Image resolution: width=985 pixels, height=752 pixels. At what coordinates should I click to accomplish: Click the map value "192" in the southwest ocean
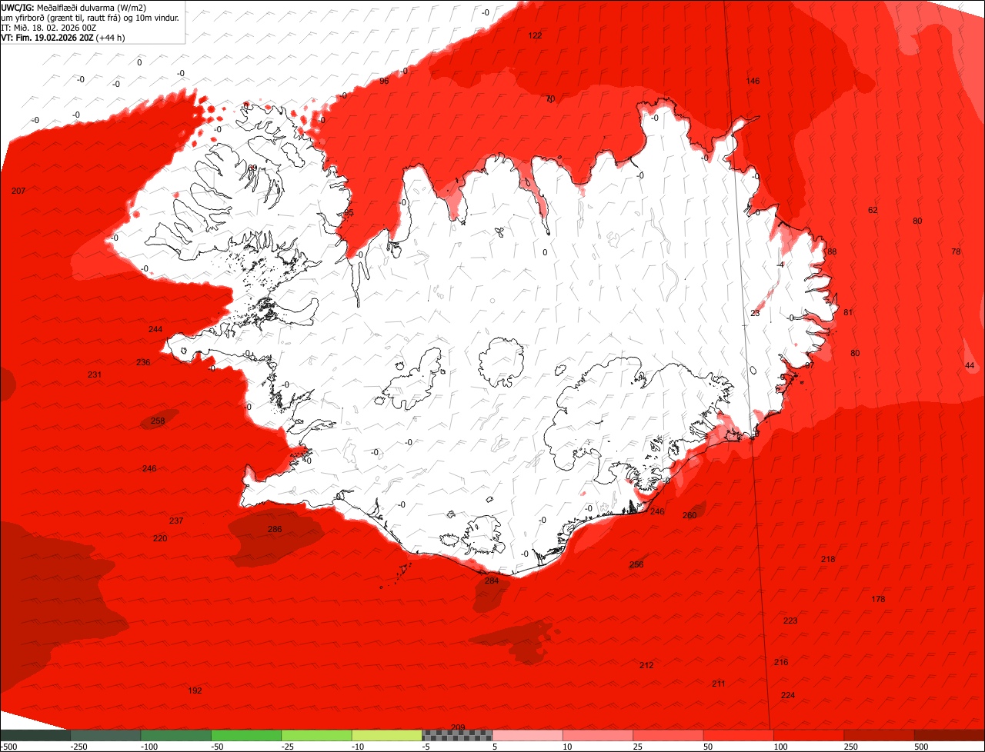click(195, 690)
